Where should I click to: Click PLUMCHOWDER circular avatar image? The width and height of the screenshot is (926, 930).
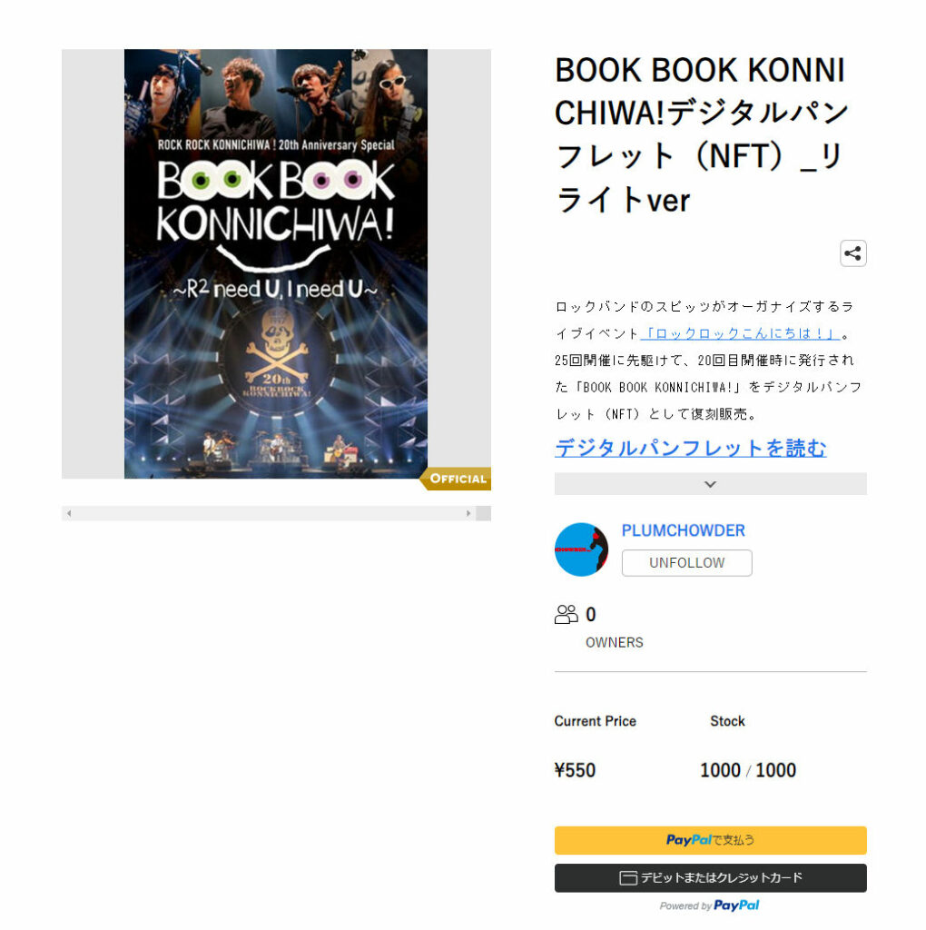(581, 549)
